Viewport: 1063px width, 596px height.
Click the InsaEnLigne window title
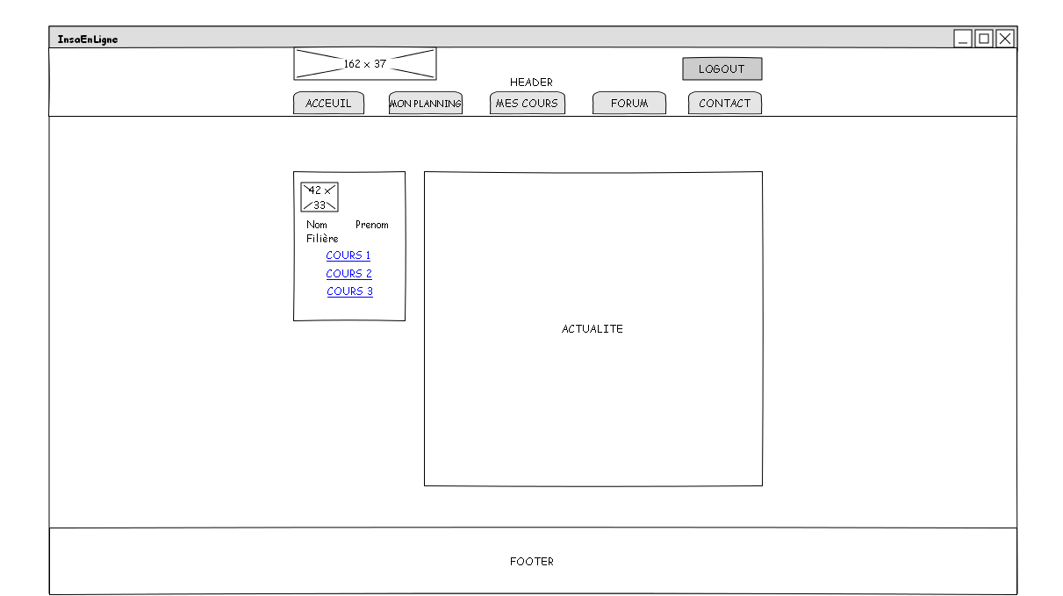coord(88,39)
